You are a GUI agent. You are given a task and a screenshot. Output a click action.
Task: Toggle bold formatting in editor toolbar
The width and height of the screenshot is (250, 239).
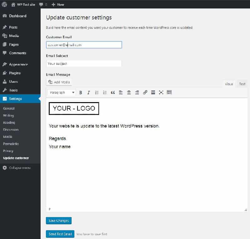[81, 93]
